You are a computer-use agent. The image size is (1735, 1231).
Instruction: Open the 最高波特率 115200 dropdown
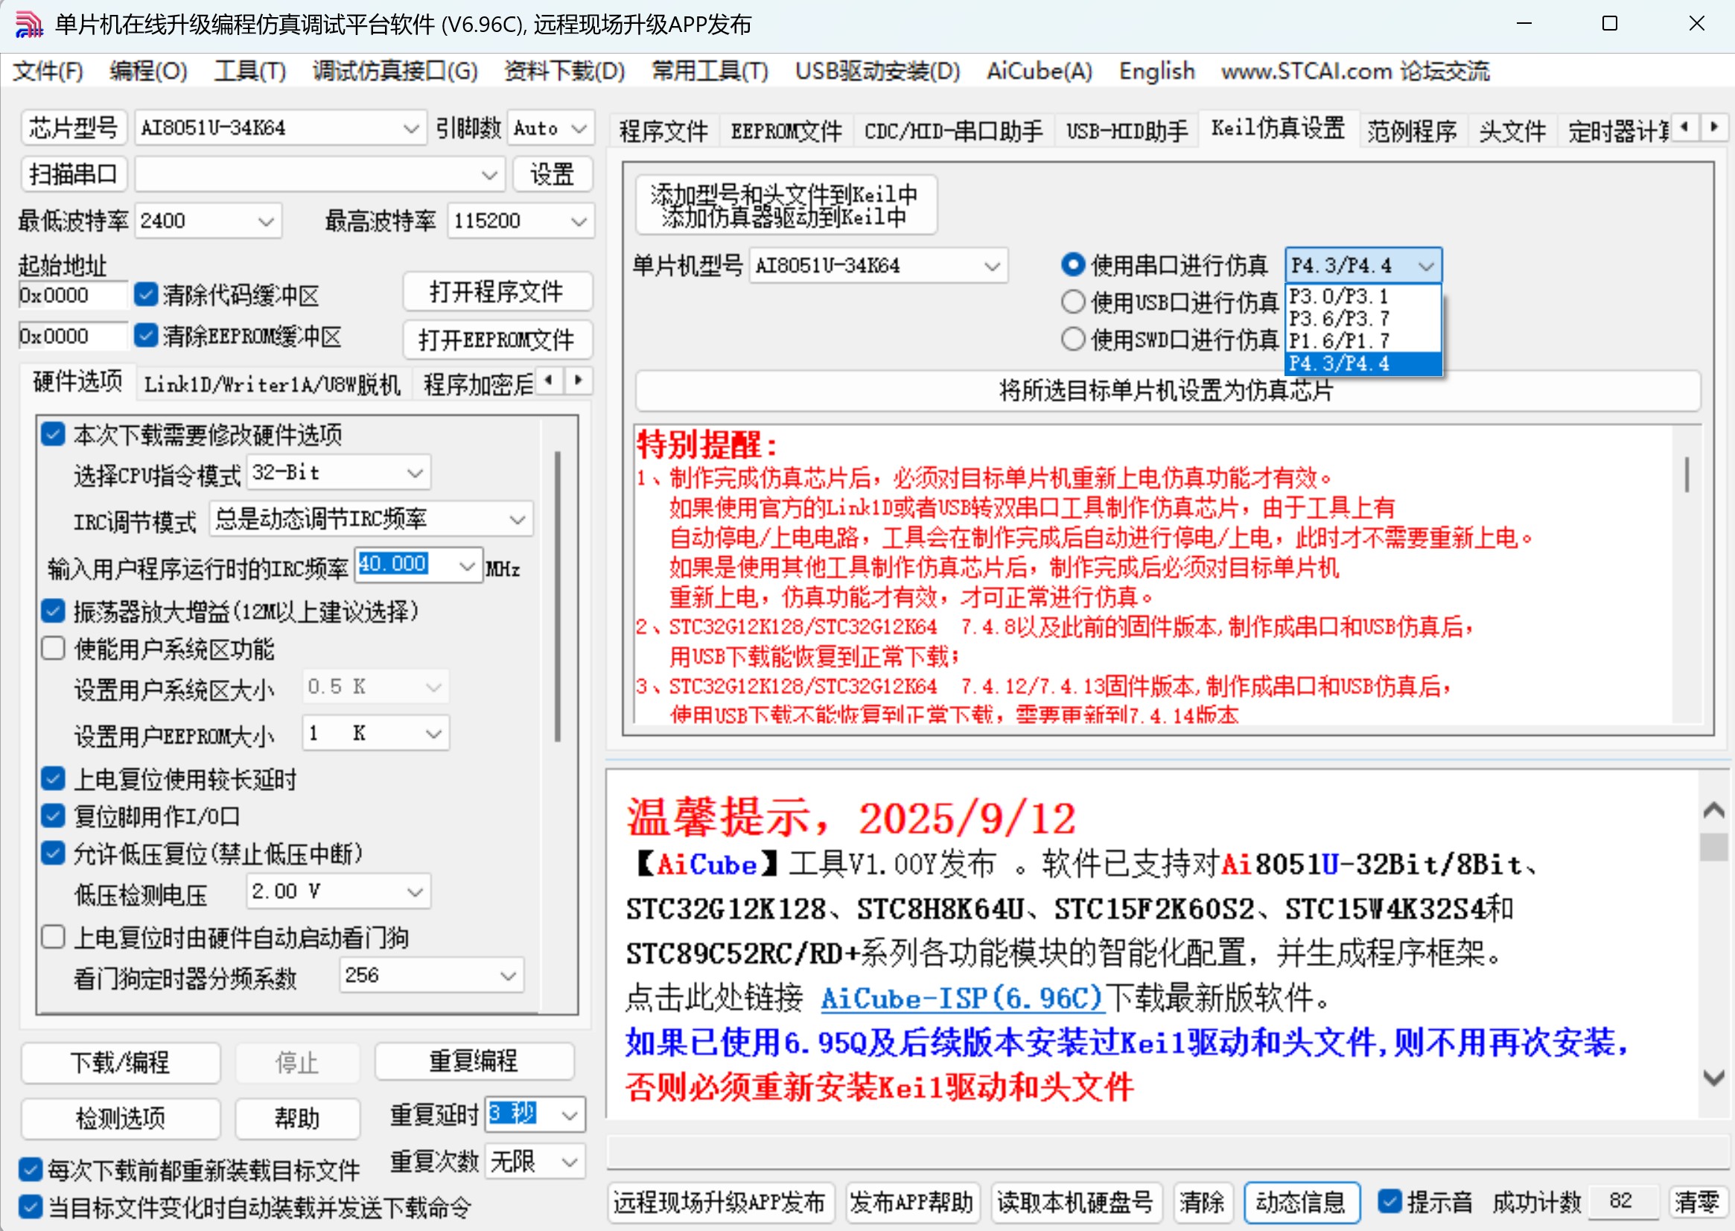pyautogui.click(x=579, y=221)
